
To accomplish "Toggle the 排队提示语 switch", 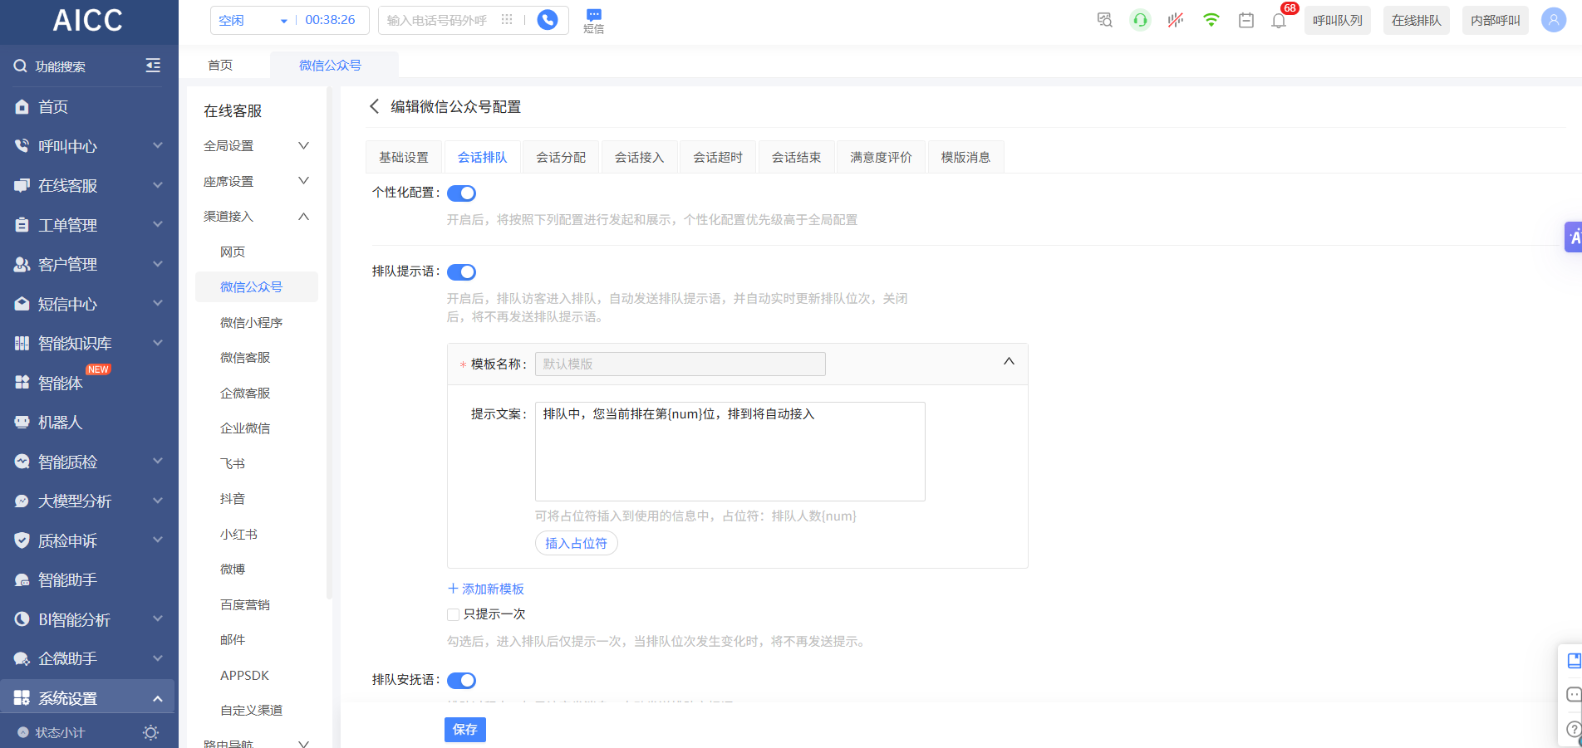I will pyautogui.click(x=461, y=272).
